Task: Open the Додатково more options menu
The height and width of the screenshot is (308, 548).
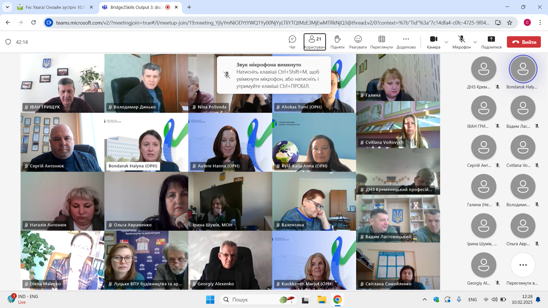Action: coord(406,42)
